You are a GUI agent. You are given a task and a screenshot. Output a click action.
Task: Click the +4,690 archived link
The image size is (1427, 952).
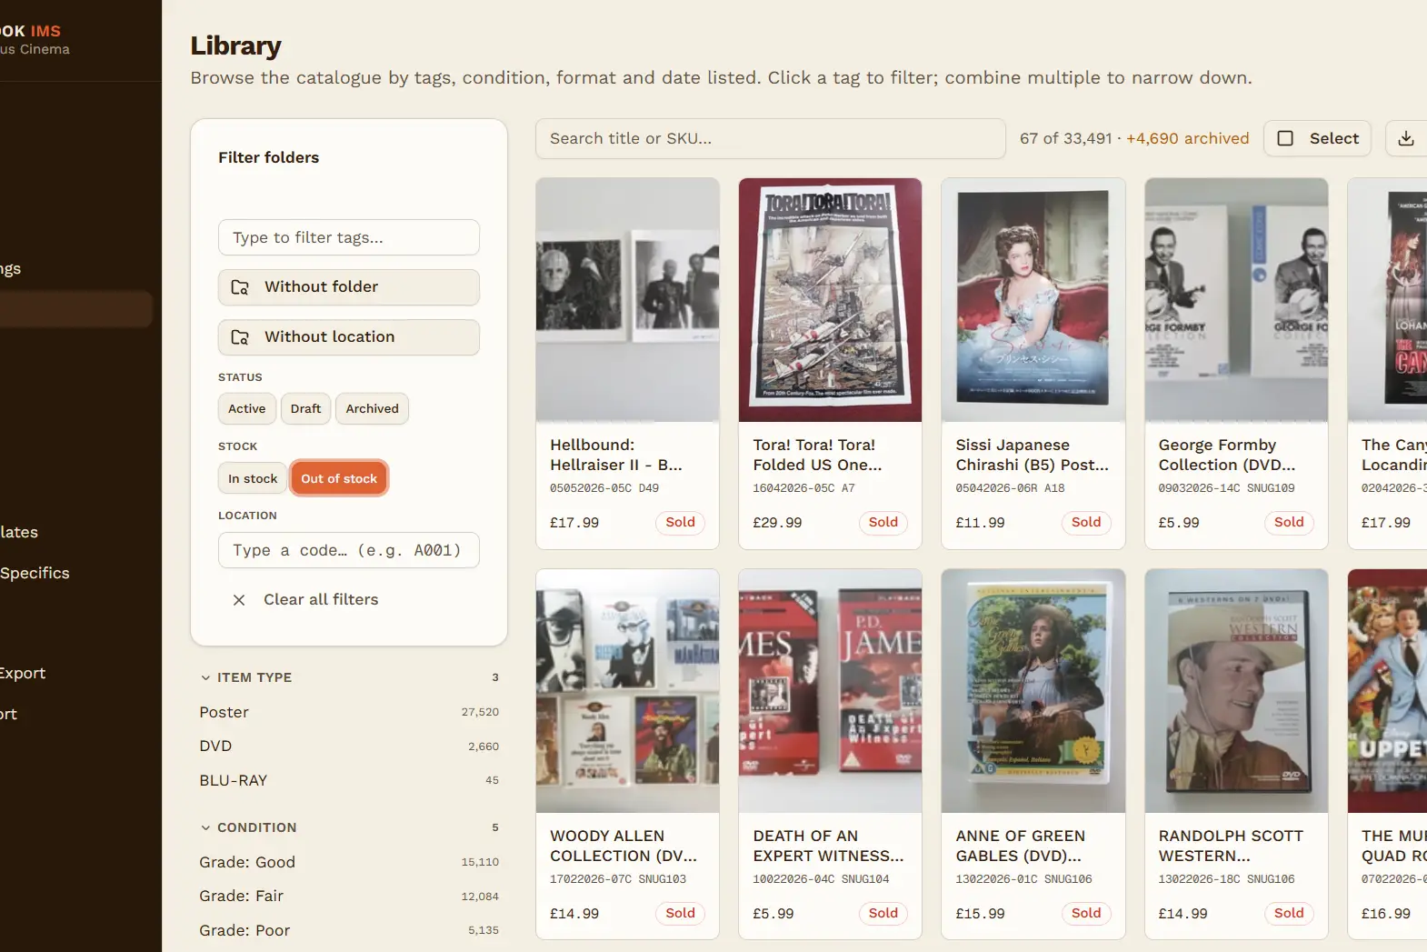click(1187, 138)
